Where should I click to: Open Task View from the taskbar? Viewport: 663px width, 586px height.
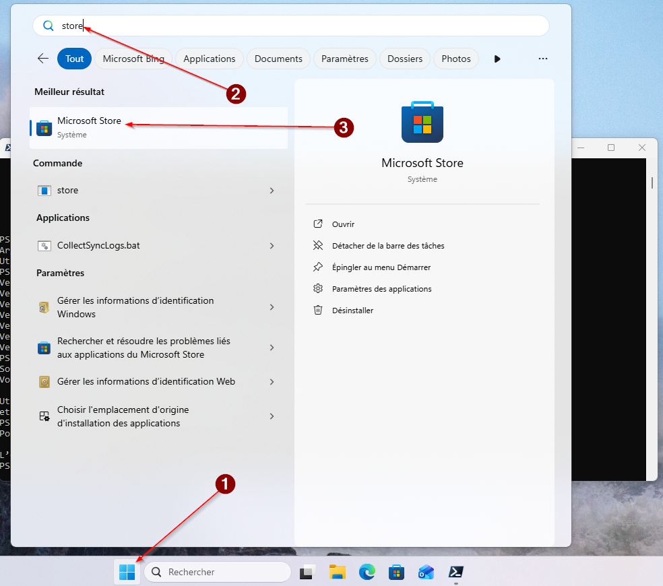[x=307, y=572]
